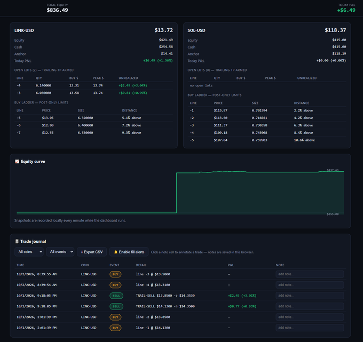Click journal time 10/2/2026, 8:39:55 AM
This screenshot has width=363, height=342.
37,274
